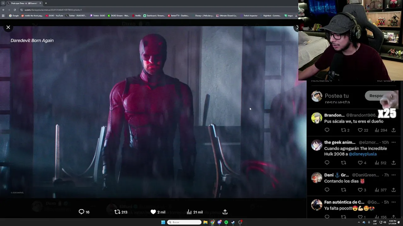Share Brandon's comment
The width and height of the screenshot is (403, 226).
(394, 130)
